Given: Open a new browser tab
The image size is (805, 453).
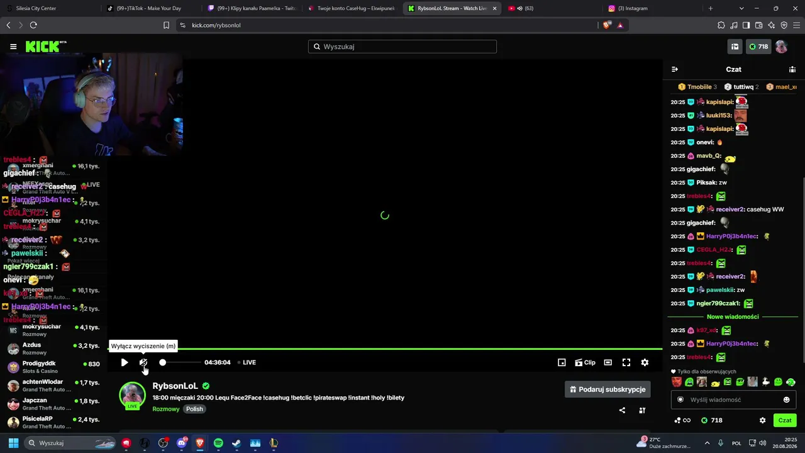Looking at the screenshot, I should 711,8.
